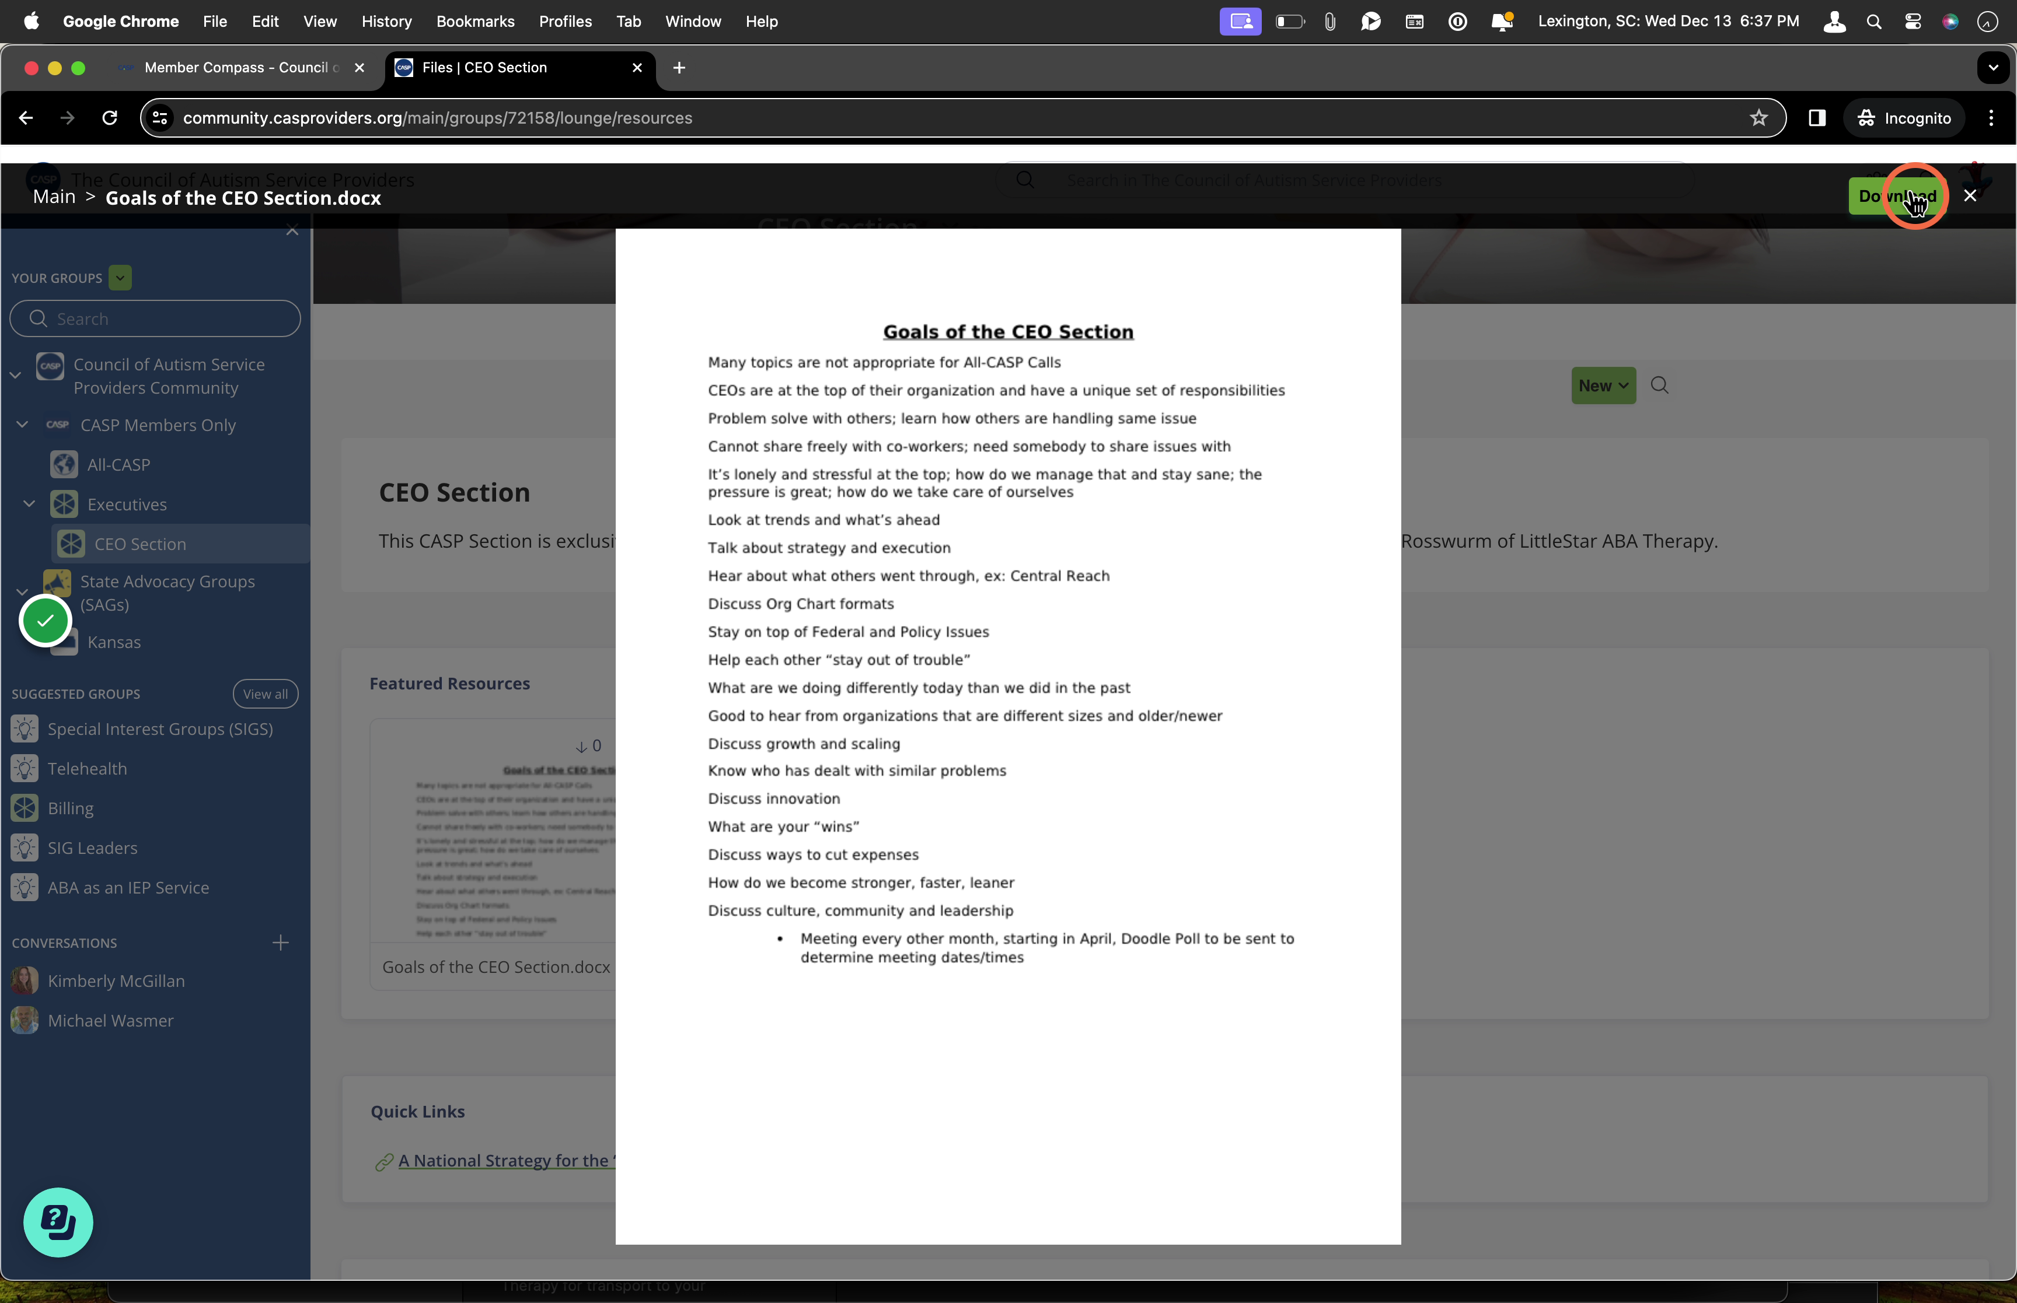Close the document preview overlay
The image size is (2017, 1303).
[1970, 197]
